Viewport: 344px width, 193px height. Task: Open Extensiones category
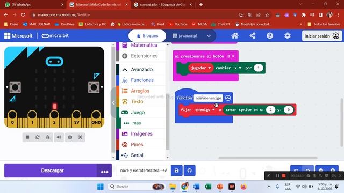142,56
